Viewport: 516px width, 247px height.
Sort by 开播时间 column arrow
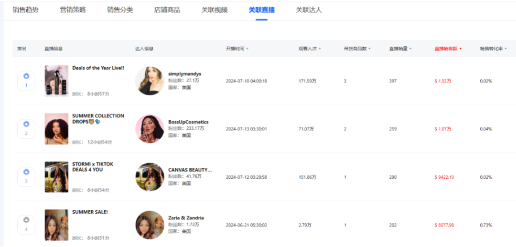(x=247, y=49)
